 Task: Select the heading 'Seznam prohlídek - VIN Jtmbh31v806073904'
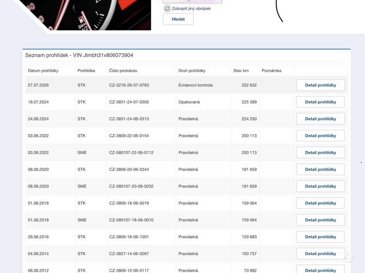point(79,55)
